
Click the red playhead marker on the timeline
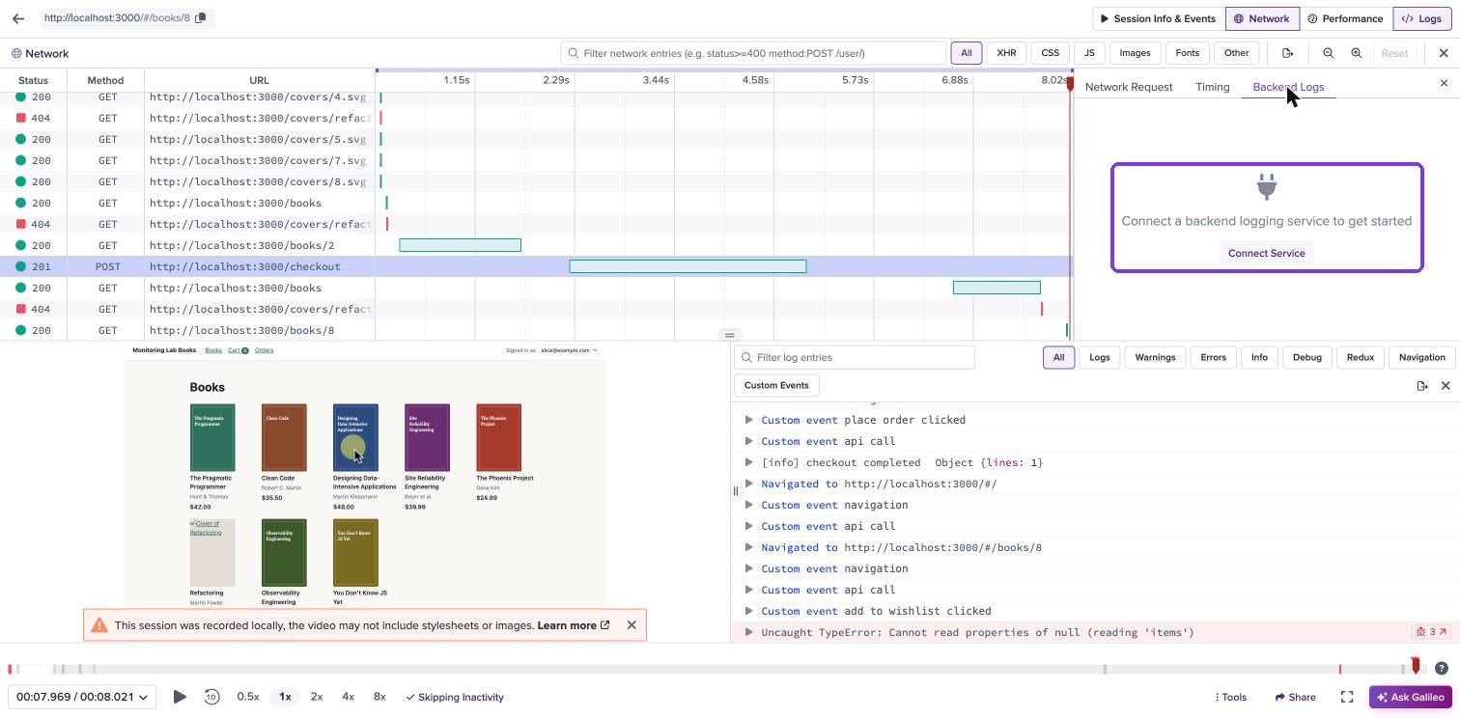1416,665
